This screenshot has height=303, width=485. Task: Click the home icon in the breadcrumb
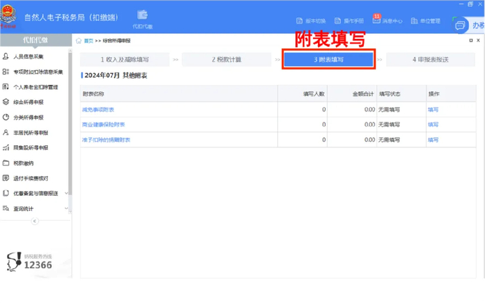click(78, 41)
